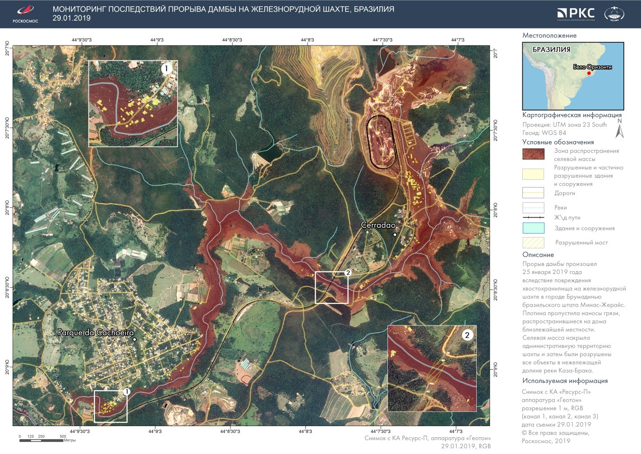Click the number 1 badge on upper inset
This screenshot has height=454, width=641.
pyautogui.click(x=166, y=69)
